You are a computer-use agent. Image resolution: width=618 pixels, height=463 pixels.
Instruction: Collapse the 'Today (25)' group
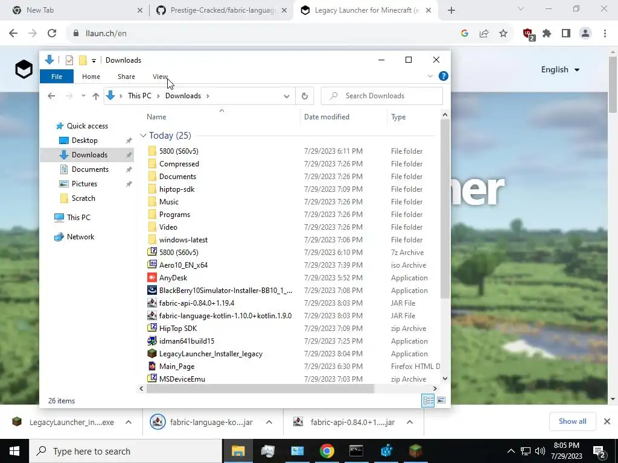tap(143, 136)
